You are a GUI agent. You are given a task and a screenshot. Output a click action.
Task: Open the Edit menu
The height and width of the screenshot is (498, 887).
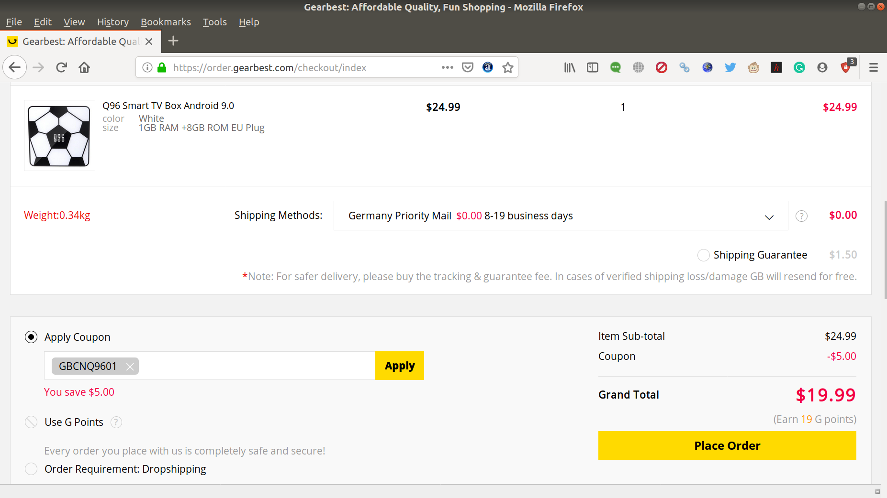[43, 22]
